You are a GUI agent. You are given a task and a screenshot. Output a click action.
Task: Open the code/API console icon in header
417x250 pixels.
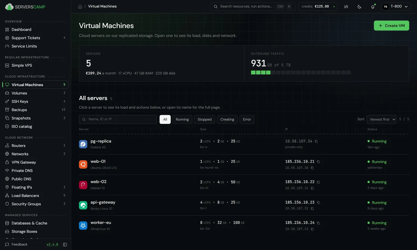click(346, 7)
